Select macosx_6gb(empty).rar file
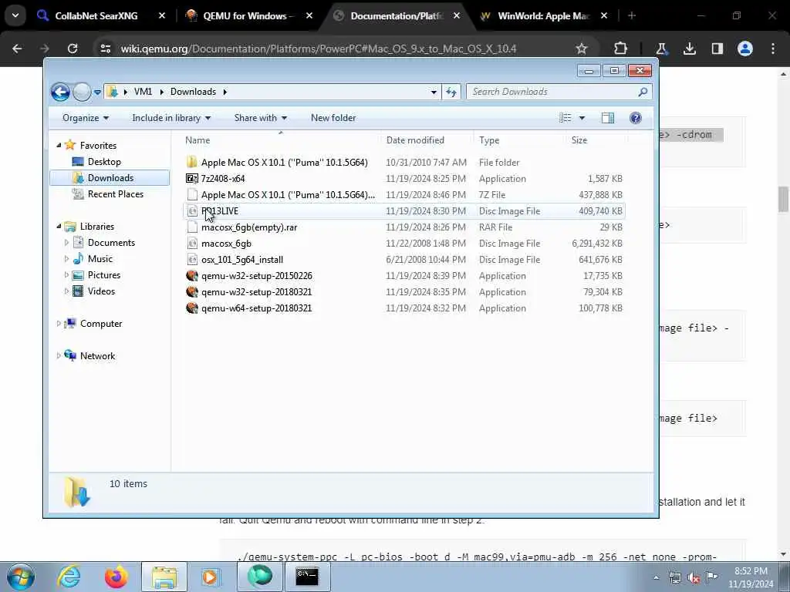This screenshot has width=790, height=592. point(249,227)
